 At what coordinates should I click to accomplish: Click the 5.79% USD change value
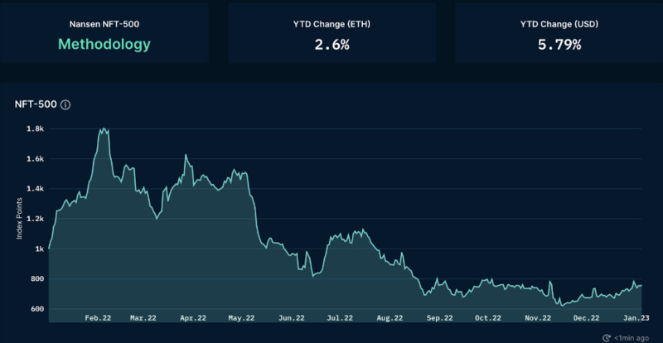[559, 45]
